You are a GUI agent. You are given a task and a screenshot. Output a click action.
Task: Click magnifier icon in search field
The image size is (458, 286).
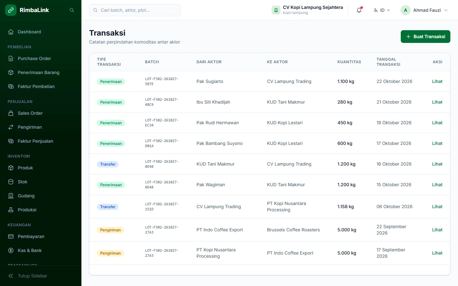tap(95, 10)
